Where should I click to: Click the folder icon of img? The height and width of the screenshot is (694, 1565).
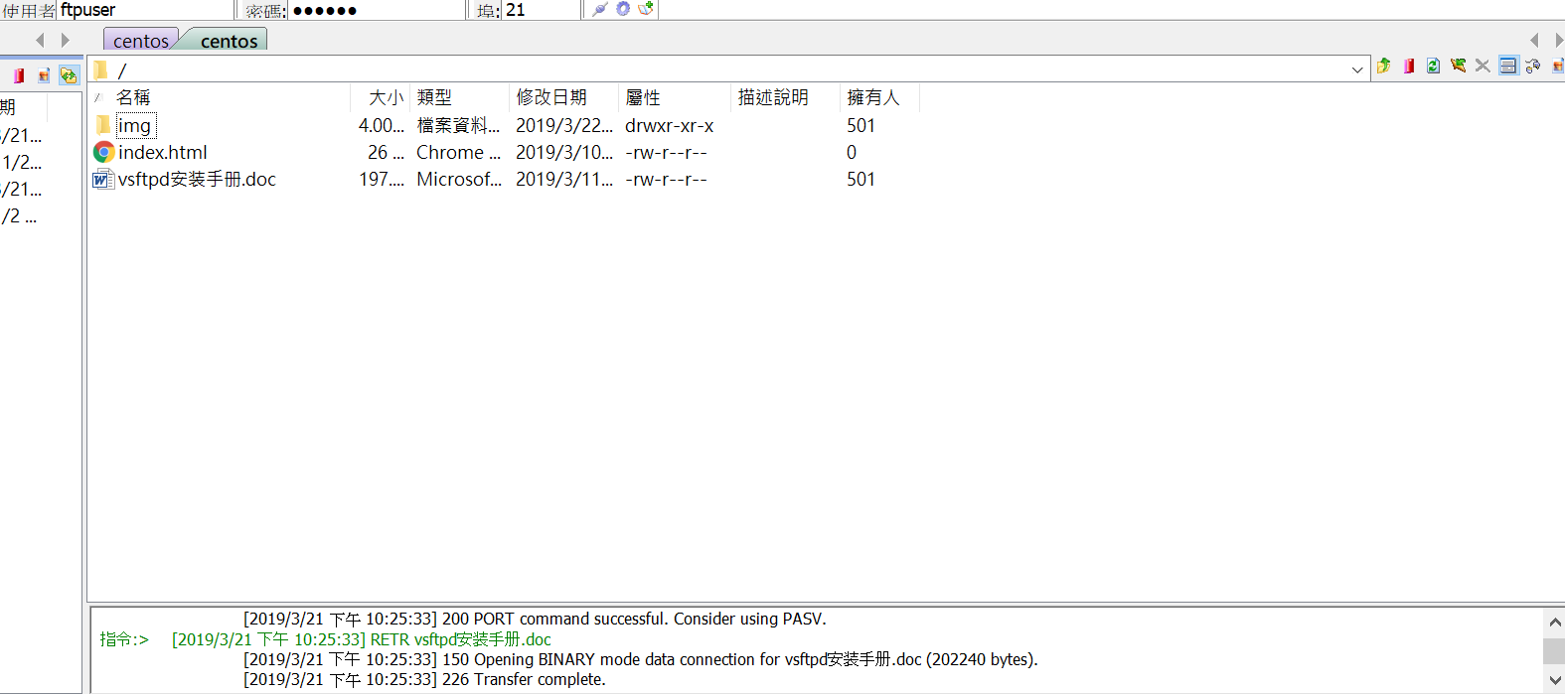point(102,125)
